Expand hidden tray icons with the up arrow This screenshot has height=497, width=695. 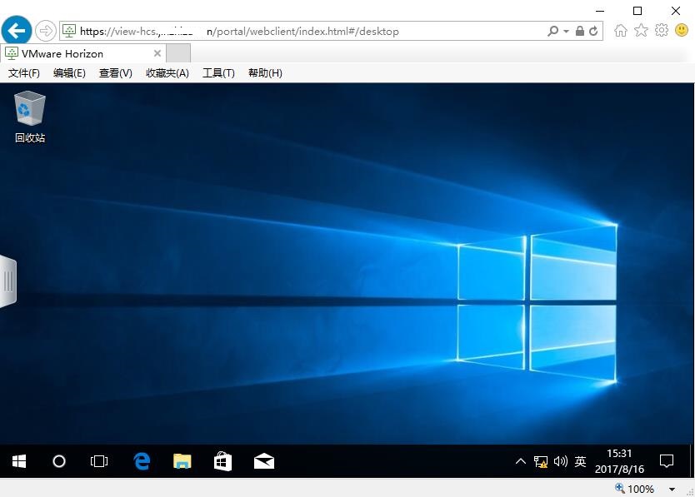click(x=520, y=460)
